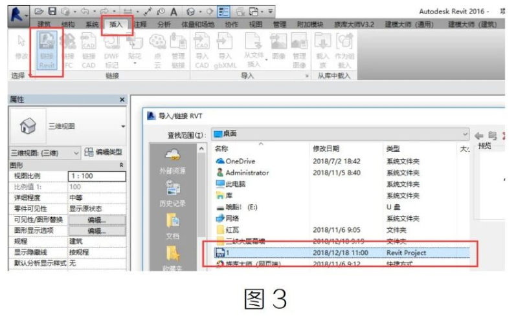
Task: Select the 此电脑 entry in file list
Action: pos(230,184)
